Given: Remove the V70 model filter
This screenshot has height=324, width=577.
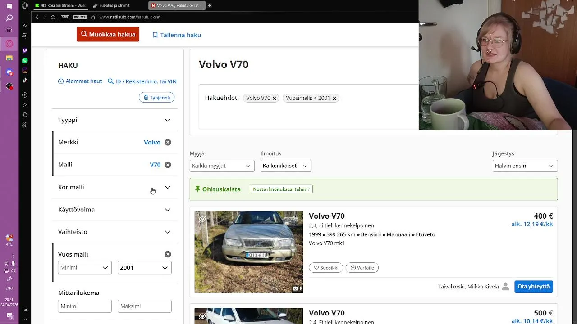Looking at the screenshot, I should coord(168,165).
